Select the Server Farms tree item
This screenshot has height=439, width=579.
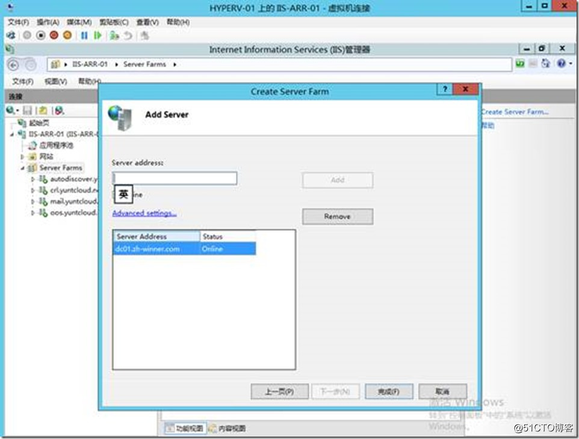tap(61, 168)
